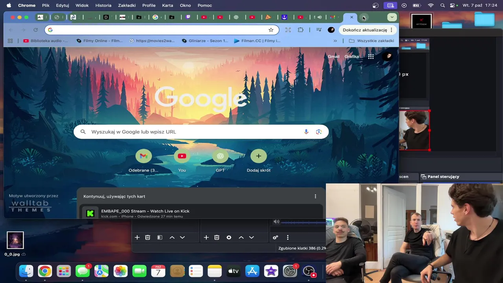Switch to the ChatGPT tab
This screenshot has width=503, height=283.
[x=236, y=17]
